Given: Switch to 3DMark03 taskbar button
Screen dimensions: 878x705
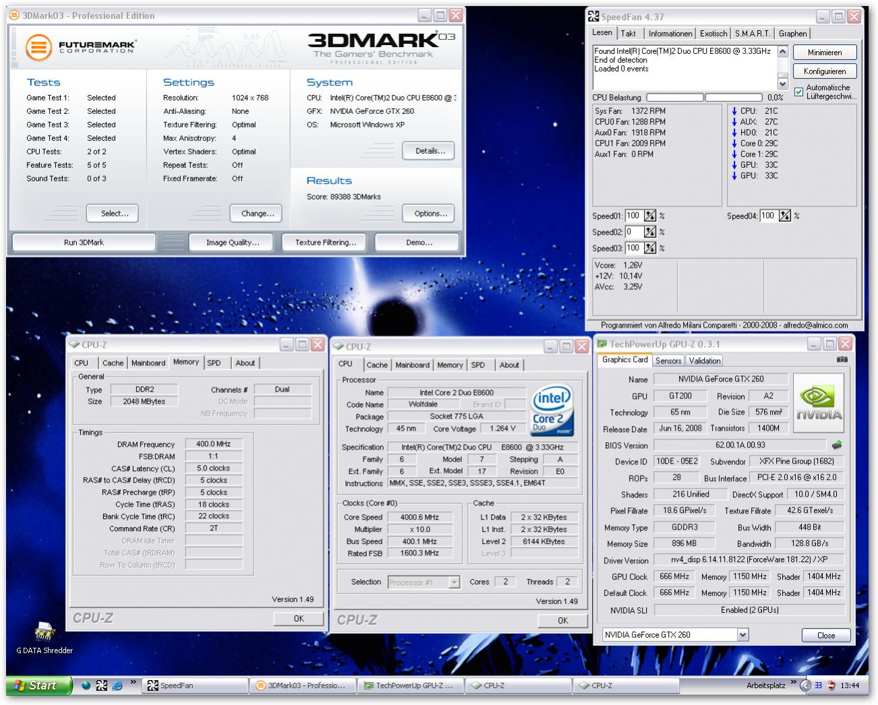Looking at the screenshot, I should (303, 685).
